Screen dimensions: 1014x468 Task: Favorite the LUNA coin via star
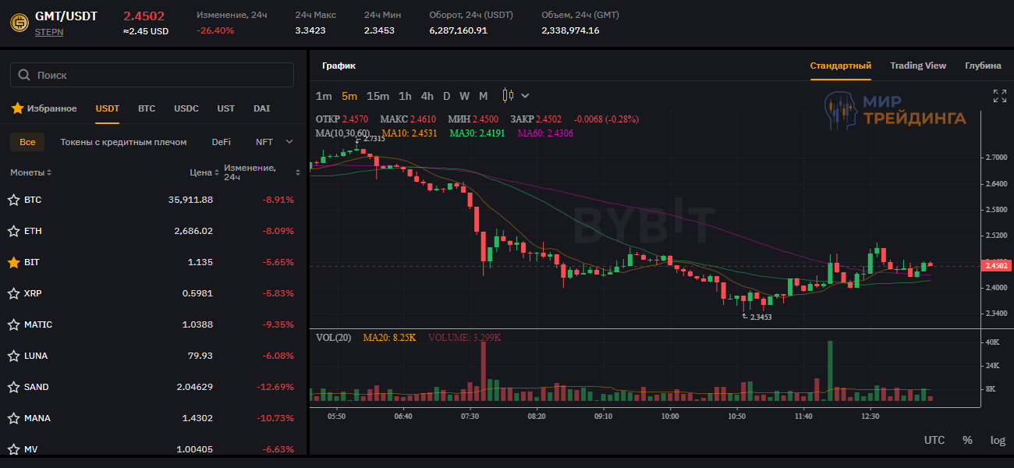tap(13, 356)
